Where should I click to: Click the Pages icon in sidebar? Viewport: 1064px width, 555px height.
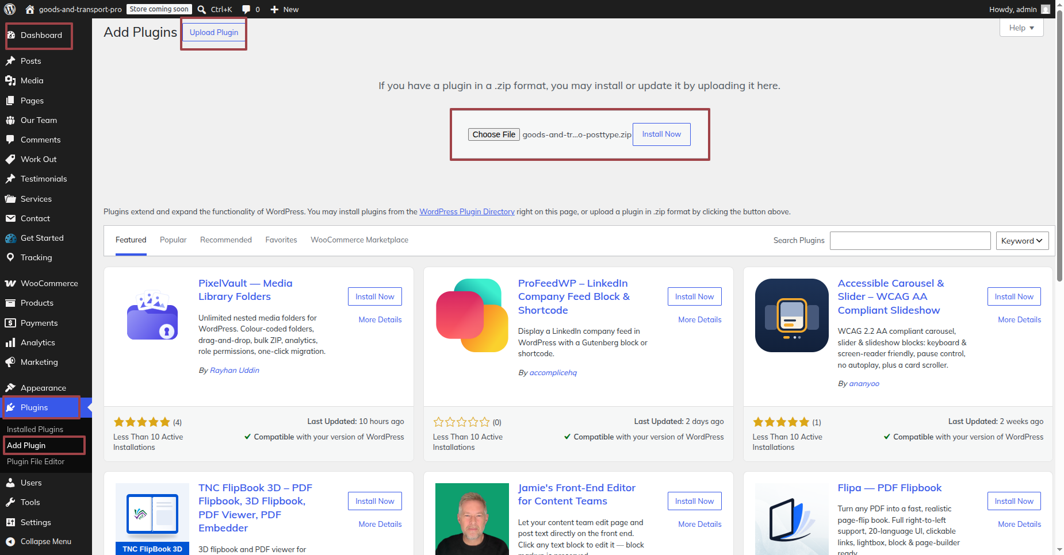click(10, 101)
